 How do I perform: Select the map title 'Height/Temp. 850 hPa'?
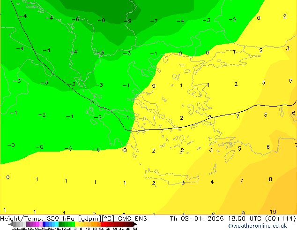(x=37, y=219)
